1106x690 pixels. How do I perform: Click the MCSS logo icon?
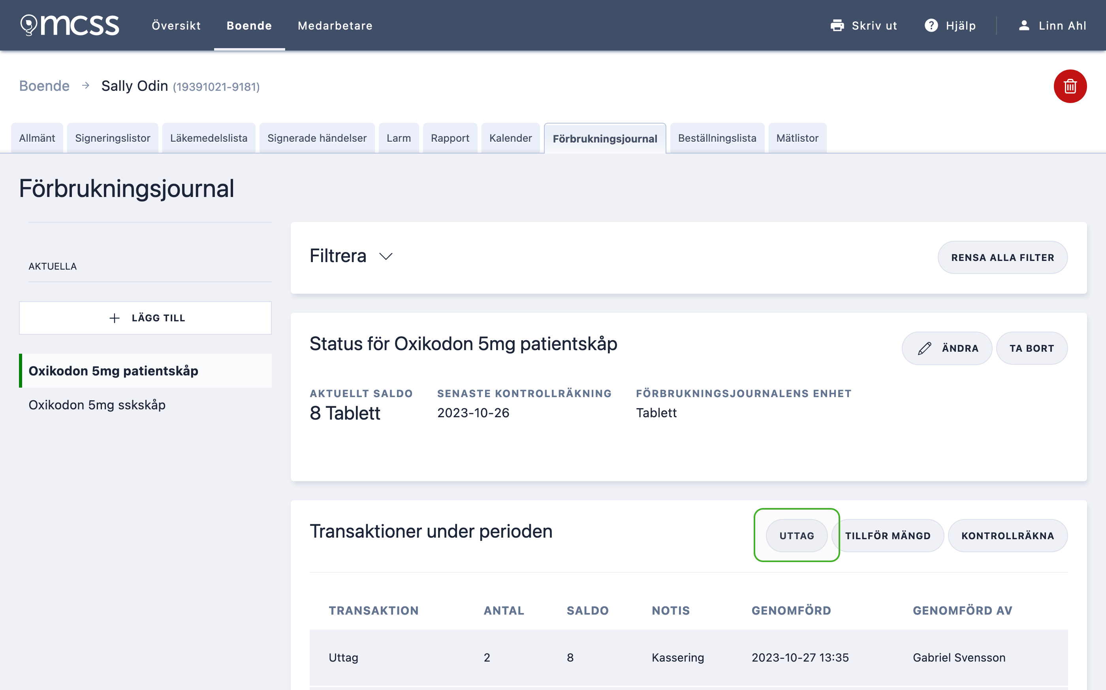tap(28, 24)
